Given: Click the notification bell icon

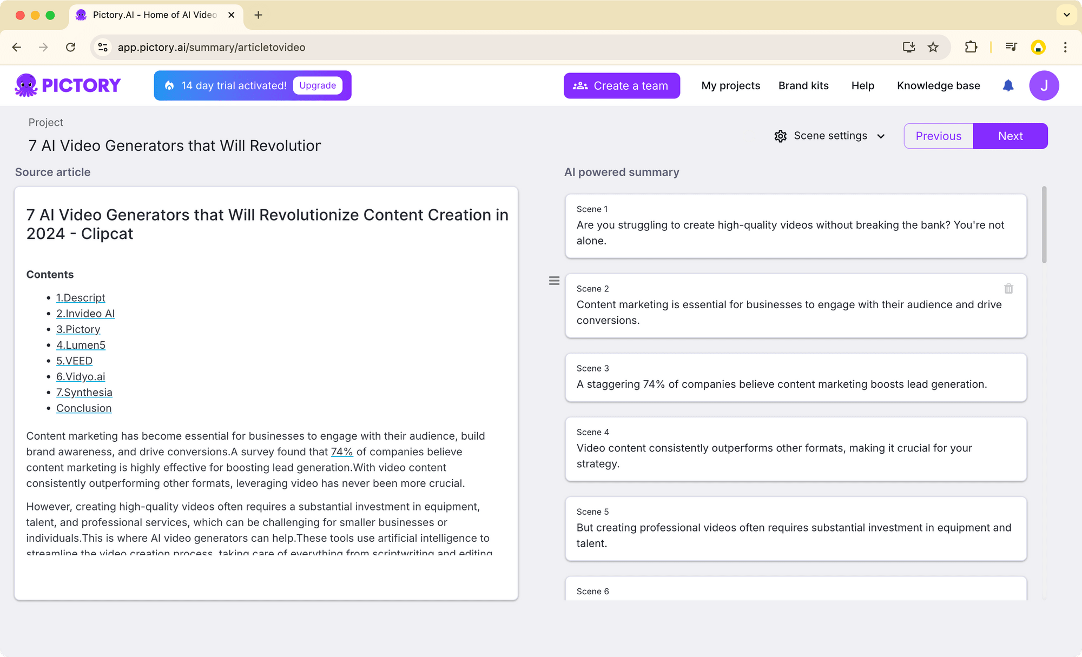Looking at the screenshot, I should [x=1008, y=85].
